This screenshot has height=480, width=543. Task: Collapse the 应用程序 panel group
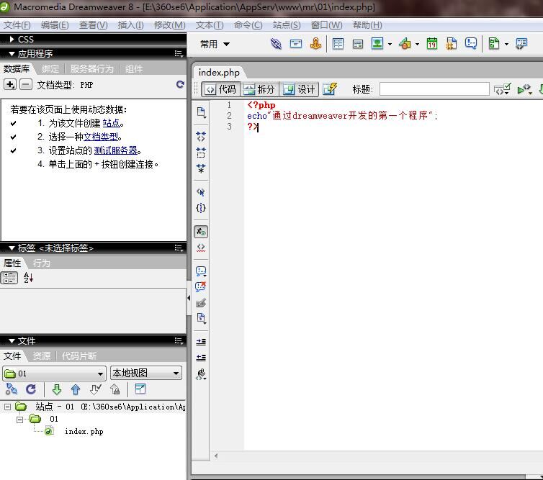12,54
